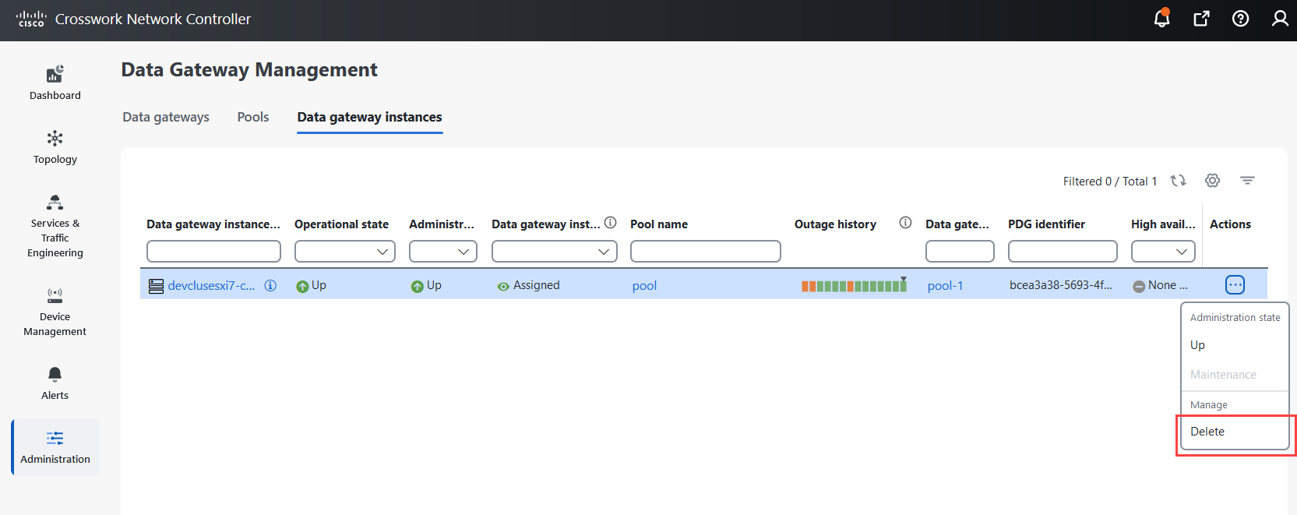Open the Data gateway inst... filter dropdown
Viewport: 1297px width, 515px height.
click(x=555, y=252)
